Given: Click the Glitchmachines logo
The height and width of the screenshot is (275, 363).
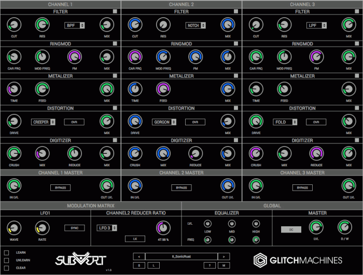Looking at the screenshot, I should point(298,260).
